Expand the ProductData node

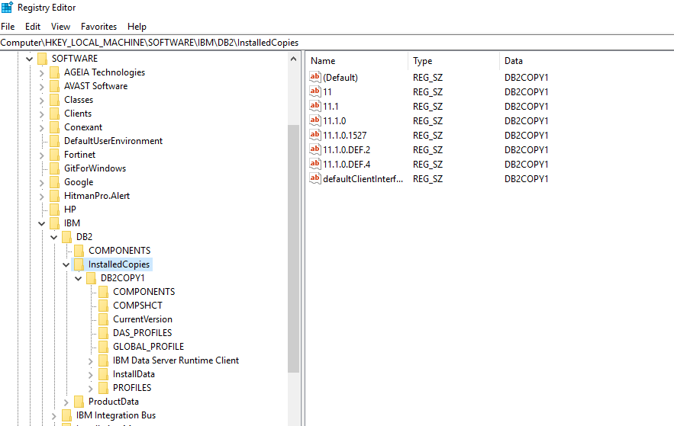coord(66,402)
